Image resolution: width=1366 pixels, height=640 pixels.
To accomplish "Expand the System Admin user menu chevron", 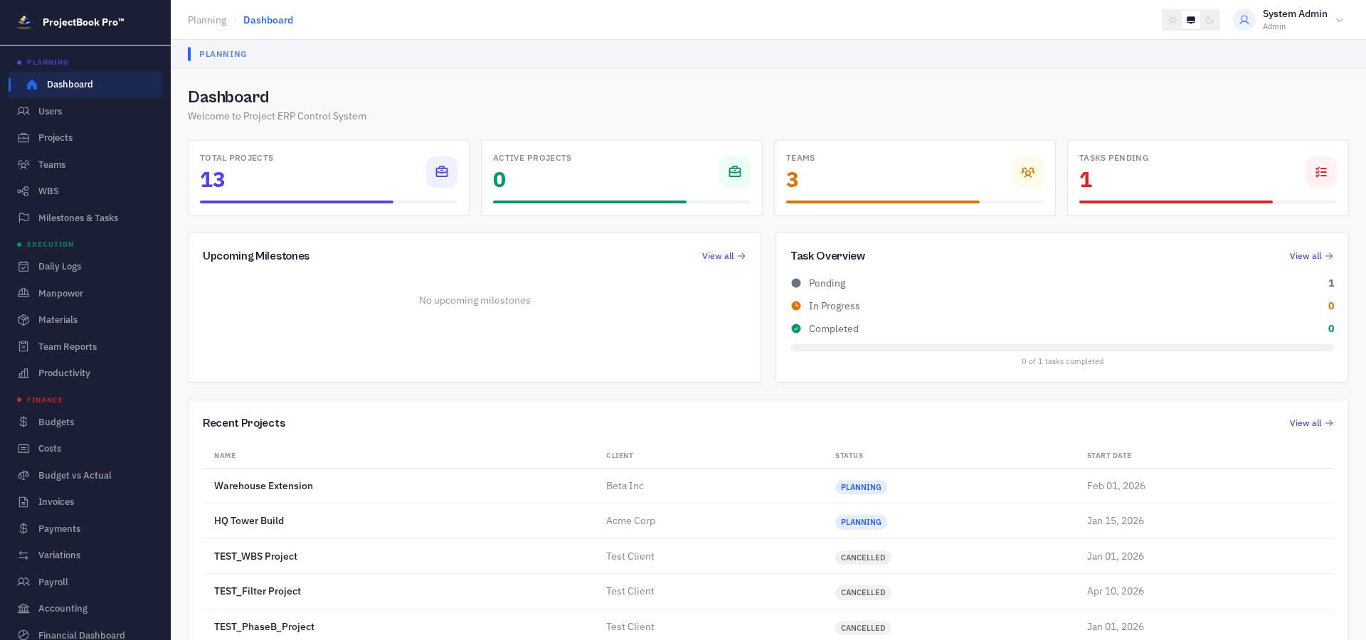I will [1340, 20].
